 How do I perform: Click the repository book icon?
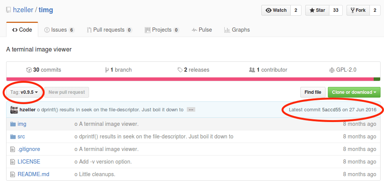[8, 10]
